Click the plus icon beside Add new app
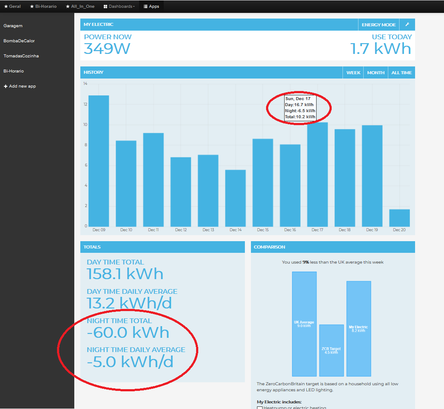 tap(6, 86)
